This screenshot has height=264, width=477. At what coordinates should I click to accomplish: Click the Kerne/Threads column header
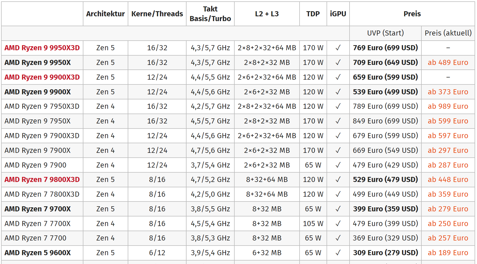157,14
